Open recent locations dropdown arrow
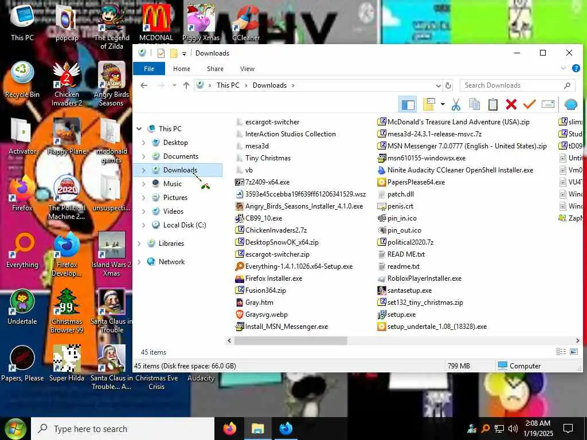 point(174,85)
